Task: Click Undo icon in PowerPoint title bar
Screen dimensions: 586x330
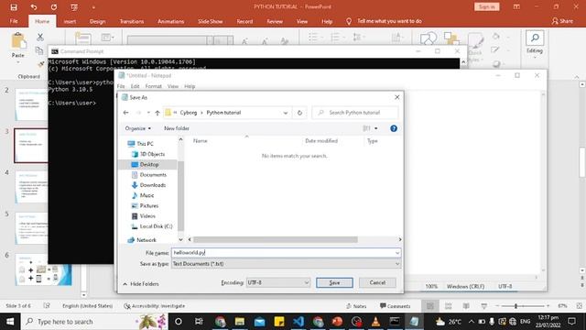Action: [x=34, y=7]
